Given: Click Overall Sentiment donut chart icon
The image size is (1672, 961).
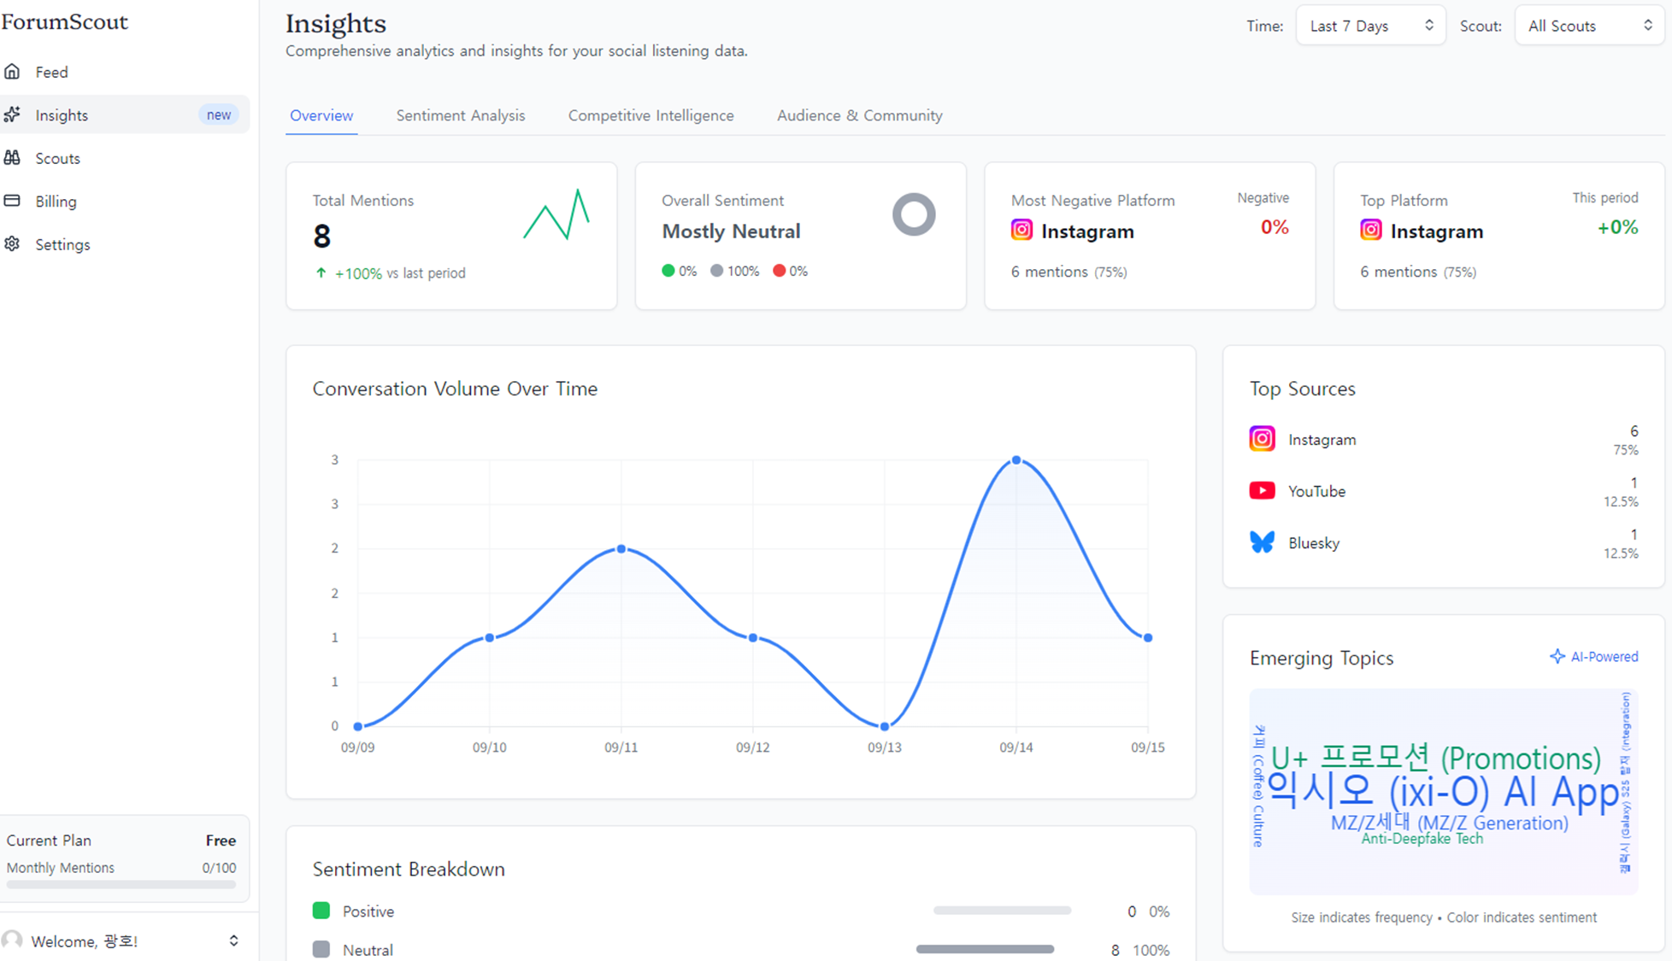Looking at the screenshot, I should (913, 214).
